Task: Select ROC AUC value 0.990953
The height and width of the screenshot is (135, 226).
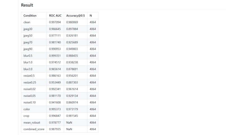Action: (55, 49)
